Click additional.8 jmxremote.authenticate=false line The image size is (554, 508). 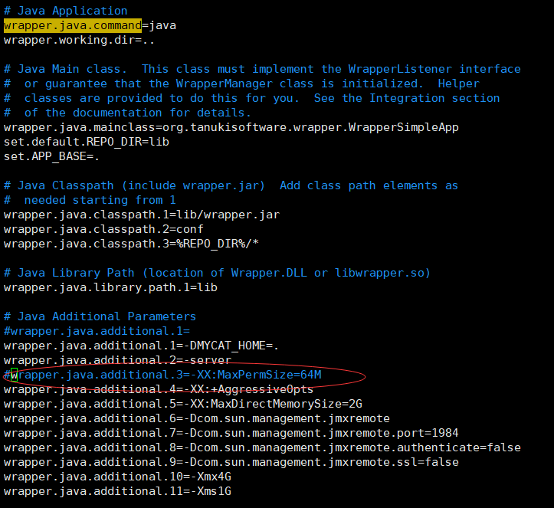pos(262,447)
